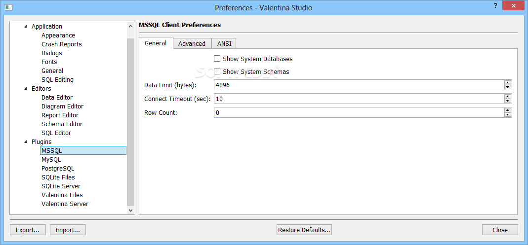Open SQLite Server plugin preferences
This screenshot has width=528, height=245.
click(x=61, y=186)
